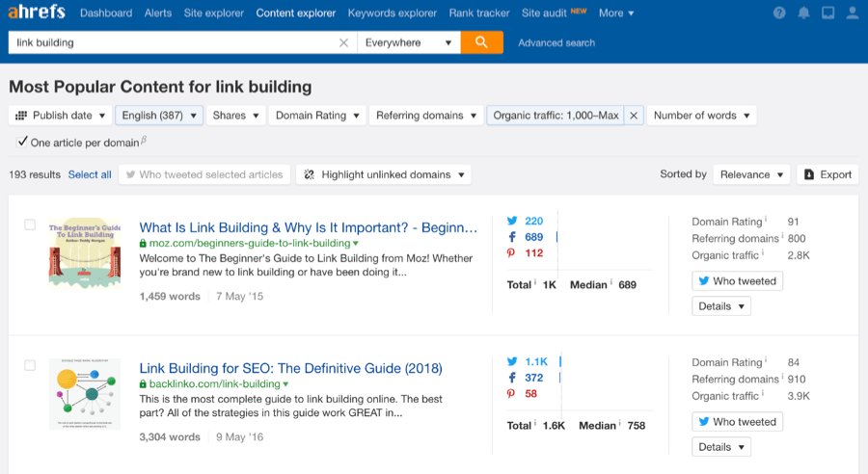868x474 pixels.
Task: Open the Sorted by Relevance dropdown
Action: 751,174
